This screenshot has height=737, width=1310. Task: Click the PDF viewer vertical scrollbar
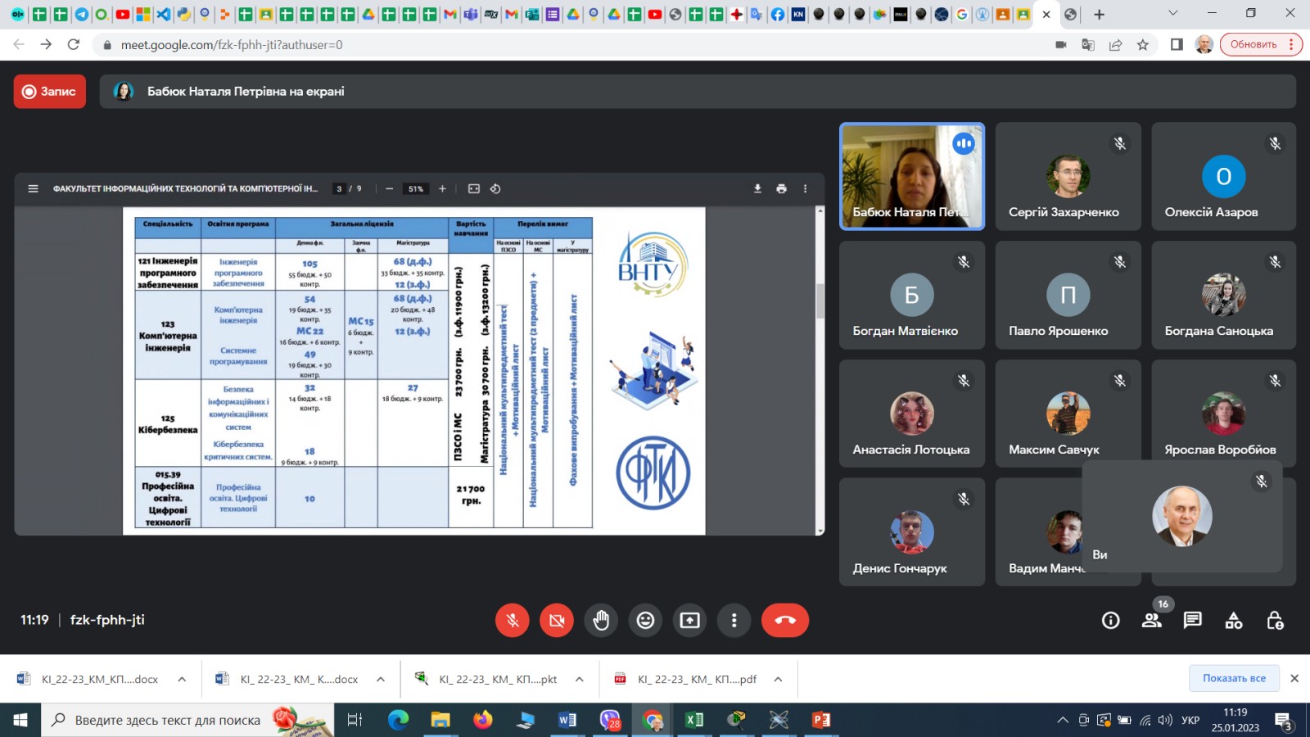tap(820, 301)
